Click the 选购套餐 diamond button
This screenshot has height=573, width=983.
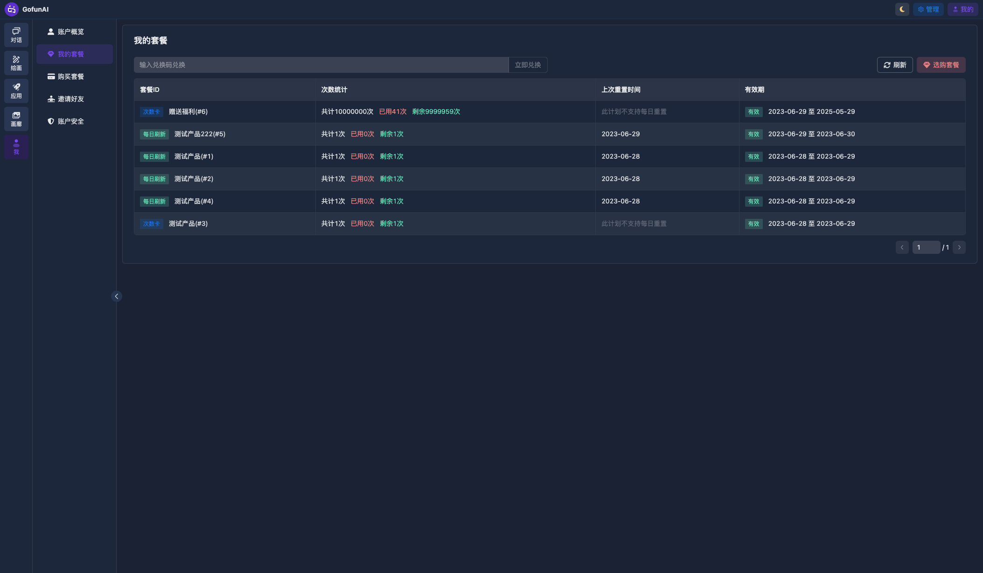[941, 65]
